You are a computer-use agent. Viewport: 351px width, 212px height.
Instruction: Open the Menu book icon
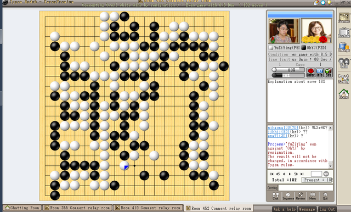313,196
